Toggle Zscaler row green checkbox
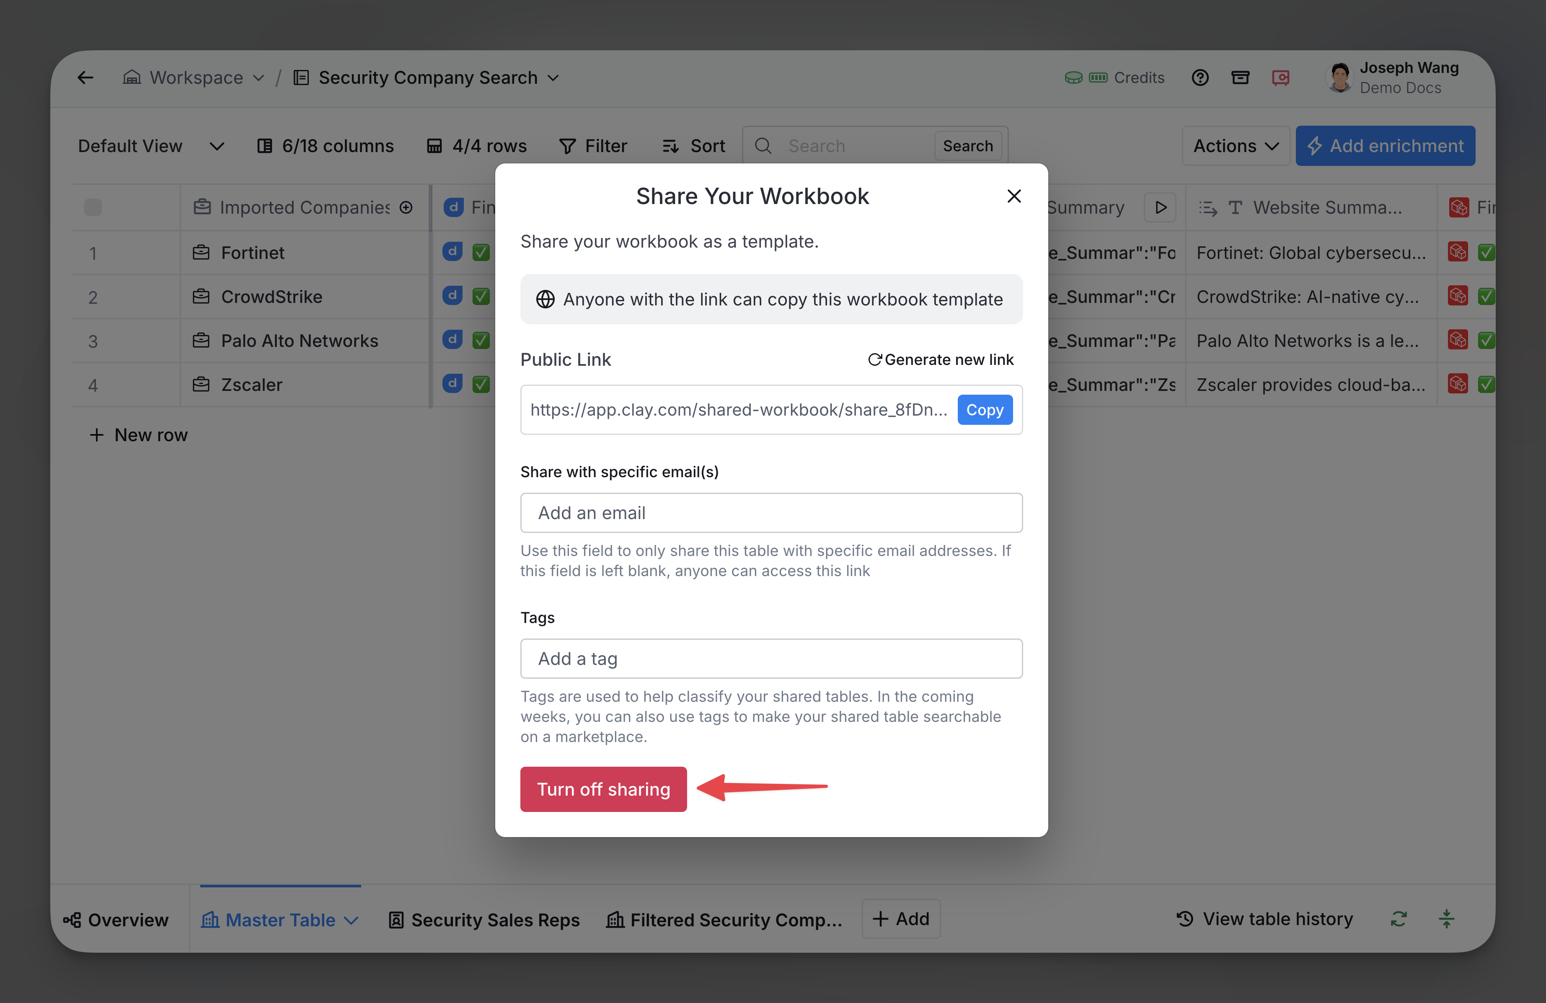The width and height of the screenshot is (1546, 1003). pyautogui.click(x=481, y=385)
